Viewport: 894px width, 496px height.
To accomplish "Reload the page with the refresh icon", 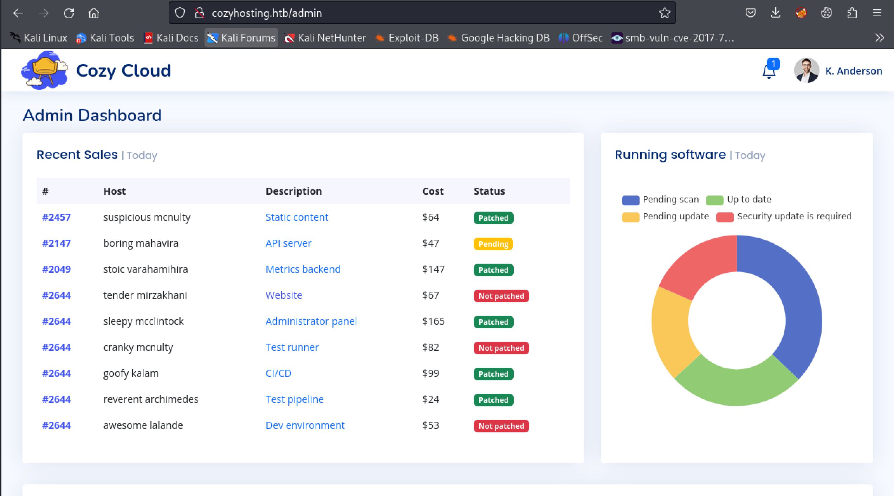I will click(69, 13).
